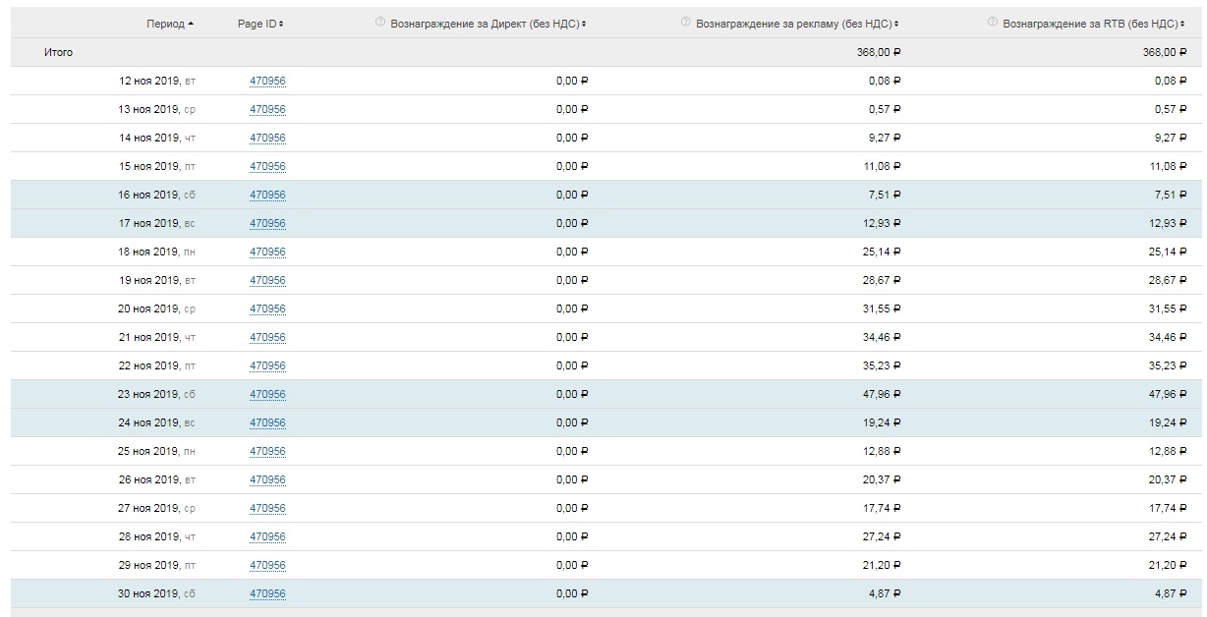
Task: Select RTB reward value 12,88 ₽ for 25 ноя
Action: click(1167, 451)
